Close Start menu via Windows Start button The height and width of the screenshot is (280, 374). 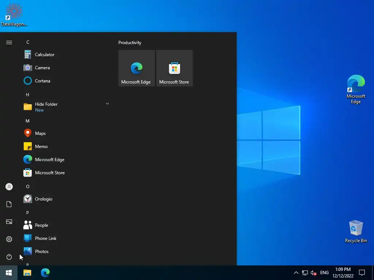pos(9,273)
